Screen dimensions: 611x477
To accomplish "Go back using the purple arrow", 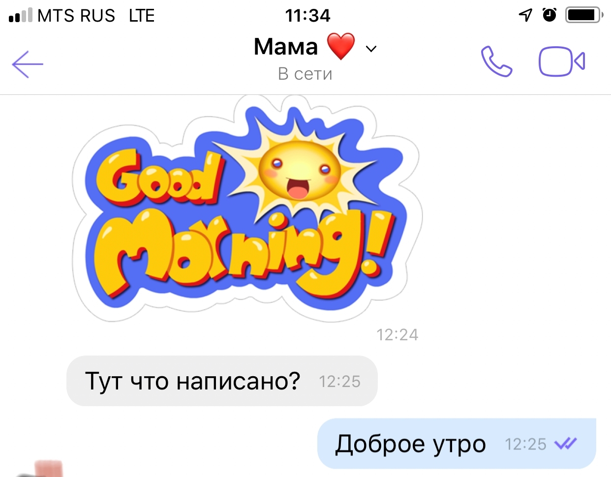I will pyautogui.click(x=28, y=64).
